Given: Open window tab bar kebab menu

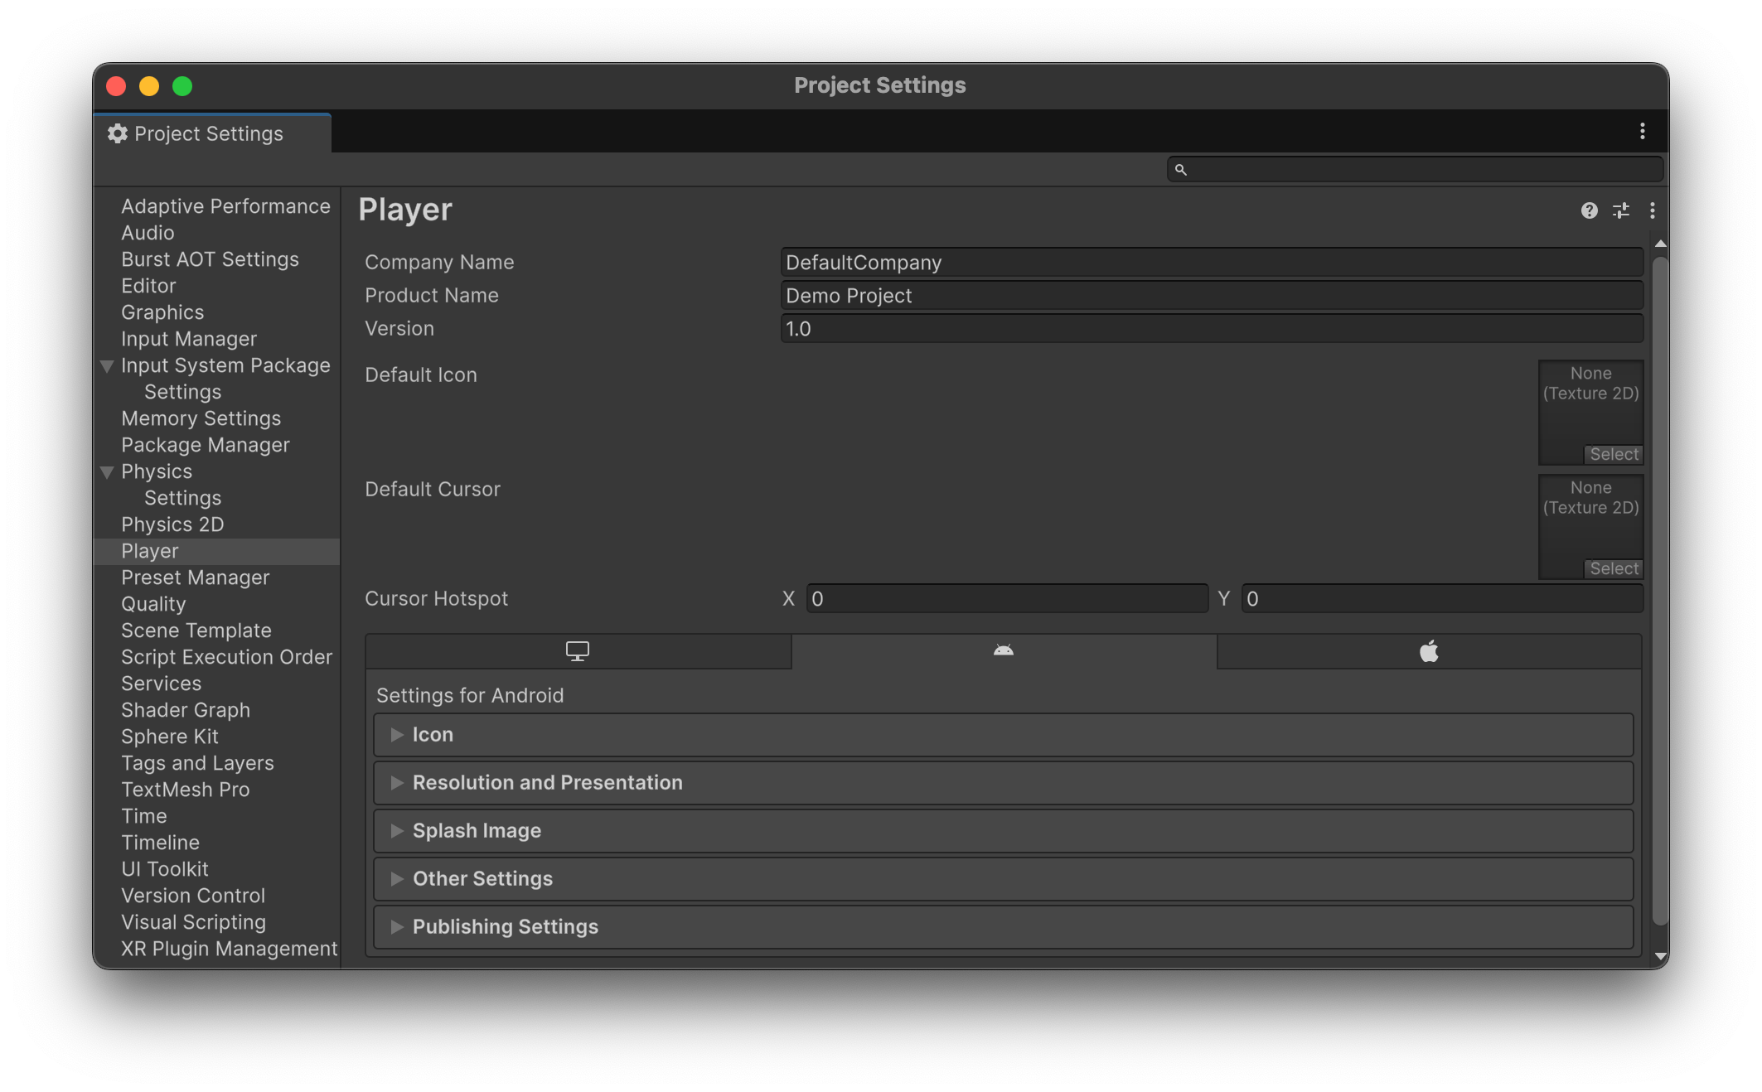Looking at the screenshot, I should pos(1642,132).
